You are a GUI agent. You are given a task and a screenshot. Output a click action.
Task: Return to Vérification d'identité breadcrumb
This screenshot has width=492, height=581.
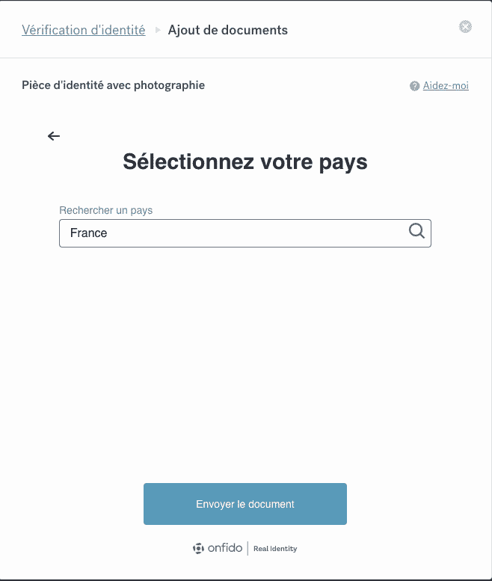coord(84,30)
